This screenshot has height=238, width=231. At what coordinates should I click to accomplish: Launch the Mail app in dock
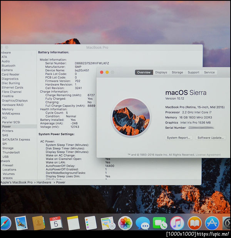click(21, 223)
